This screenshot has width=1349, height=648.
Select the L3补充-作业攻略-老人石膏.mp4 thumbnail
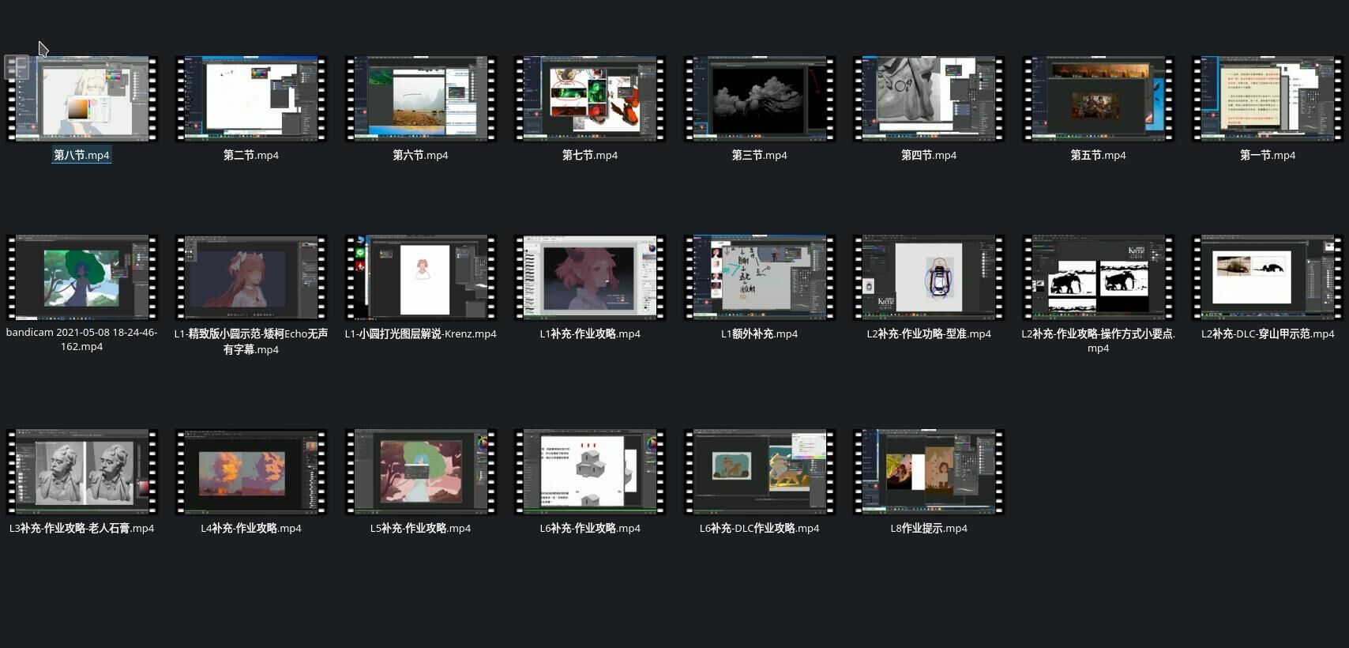[x=82, y=472]
